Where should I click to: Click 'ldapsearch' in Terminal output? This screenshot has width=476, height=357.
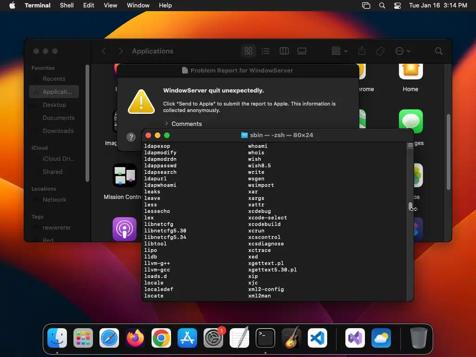click(160, 172)
